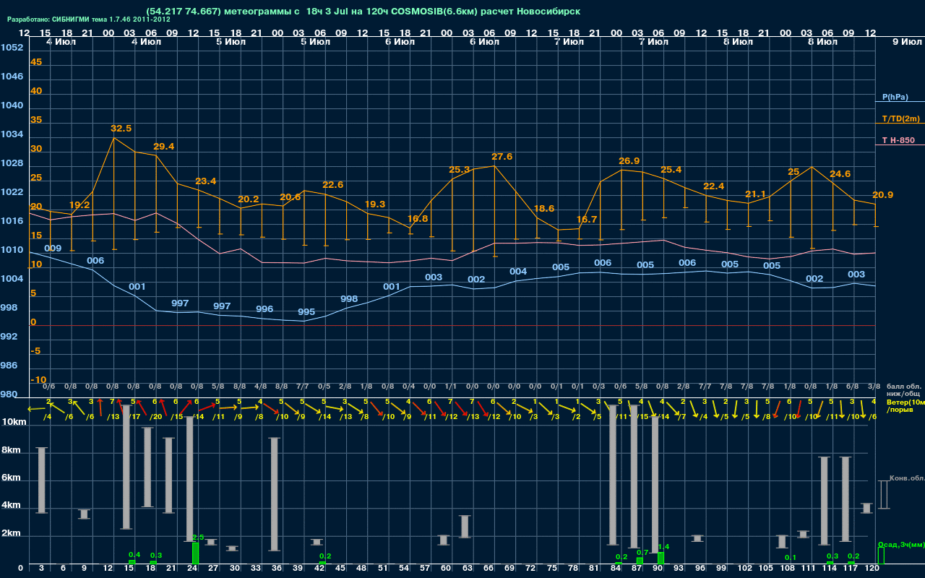Click the 21.1 temperature value
Screen dimensions: 925x578
click(x=755, y=194)
